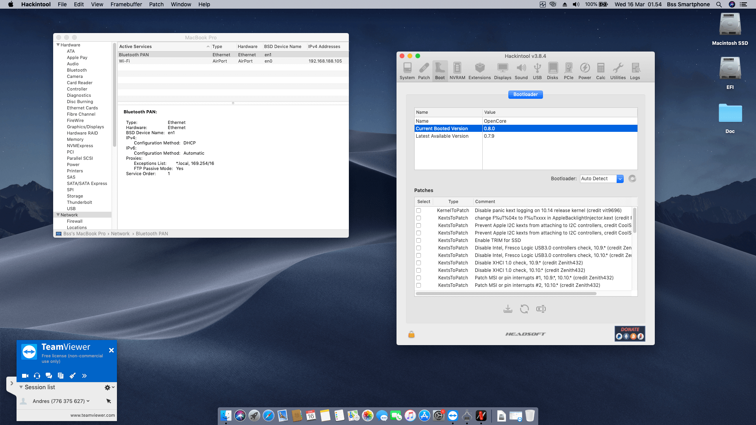Open the Macintosh SSD desktop drive

click(730, 30)
